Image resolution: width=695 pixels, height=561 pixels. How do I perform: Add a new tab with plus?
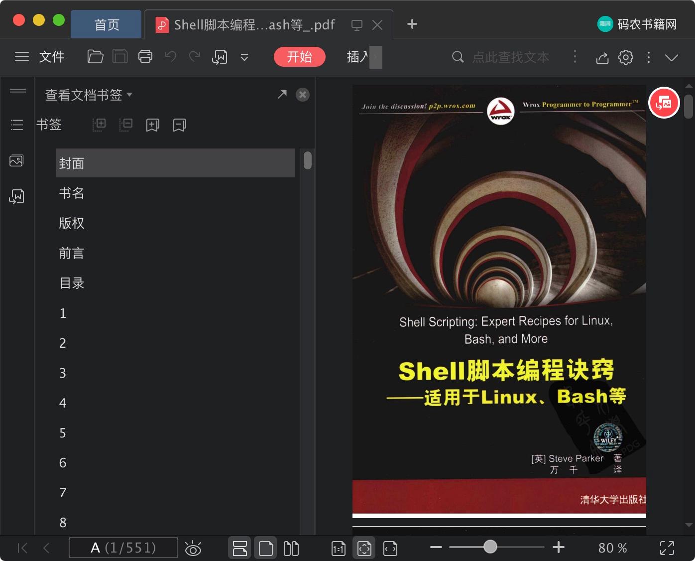pyautogui.click(x=412, y=24)
